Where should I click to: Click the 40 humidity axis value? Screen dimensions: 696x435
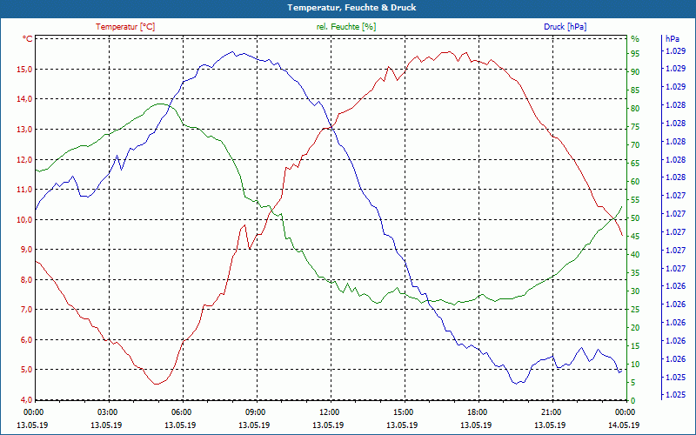(635, 255)
